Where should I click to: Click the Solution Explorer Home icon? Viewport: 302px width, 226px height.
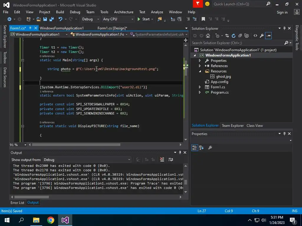[208, 36]
